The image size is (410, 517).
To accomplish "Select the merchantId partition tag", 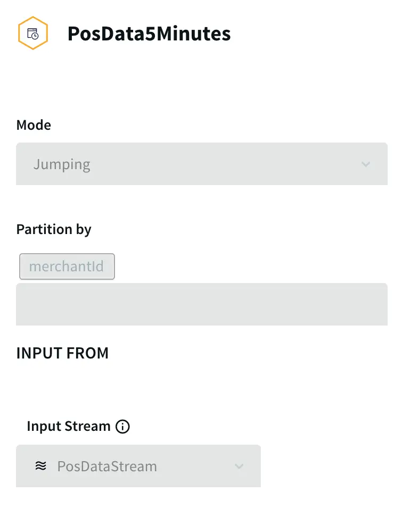I will click(x=67, y=266).
